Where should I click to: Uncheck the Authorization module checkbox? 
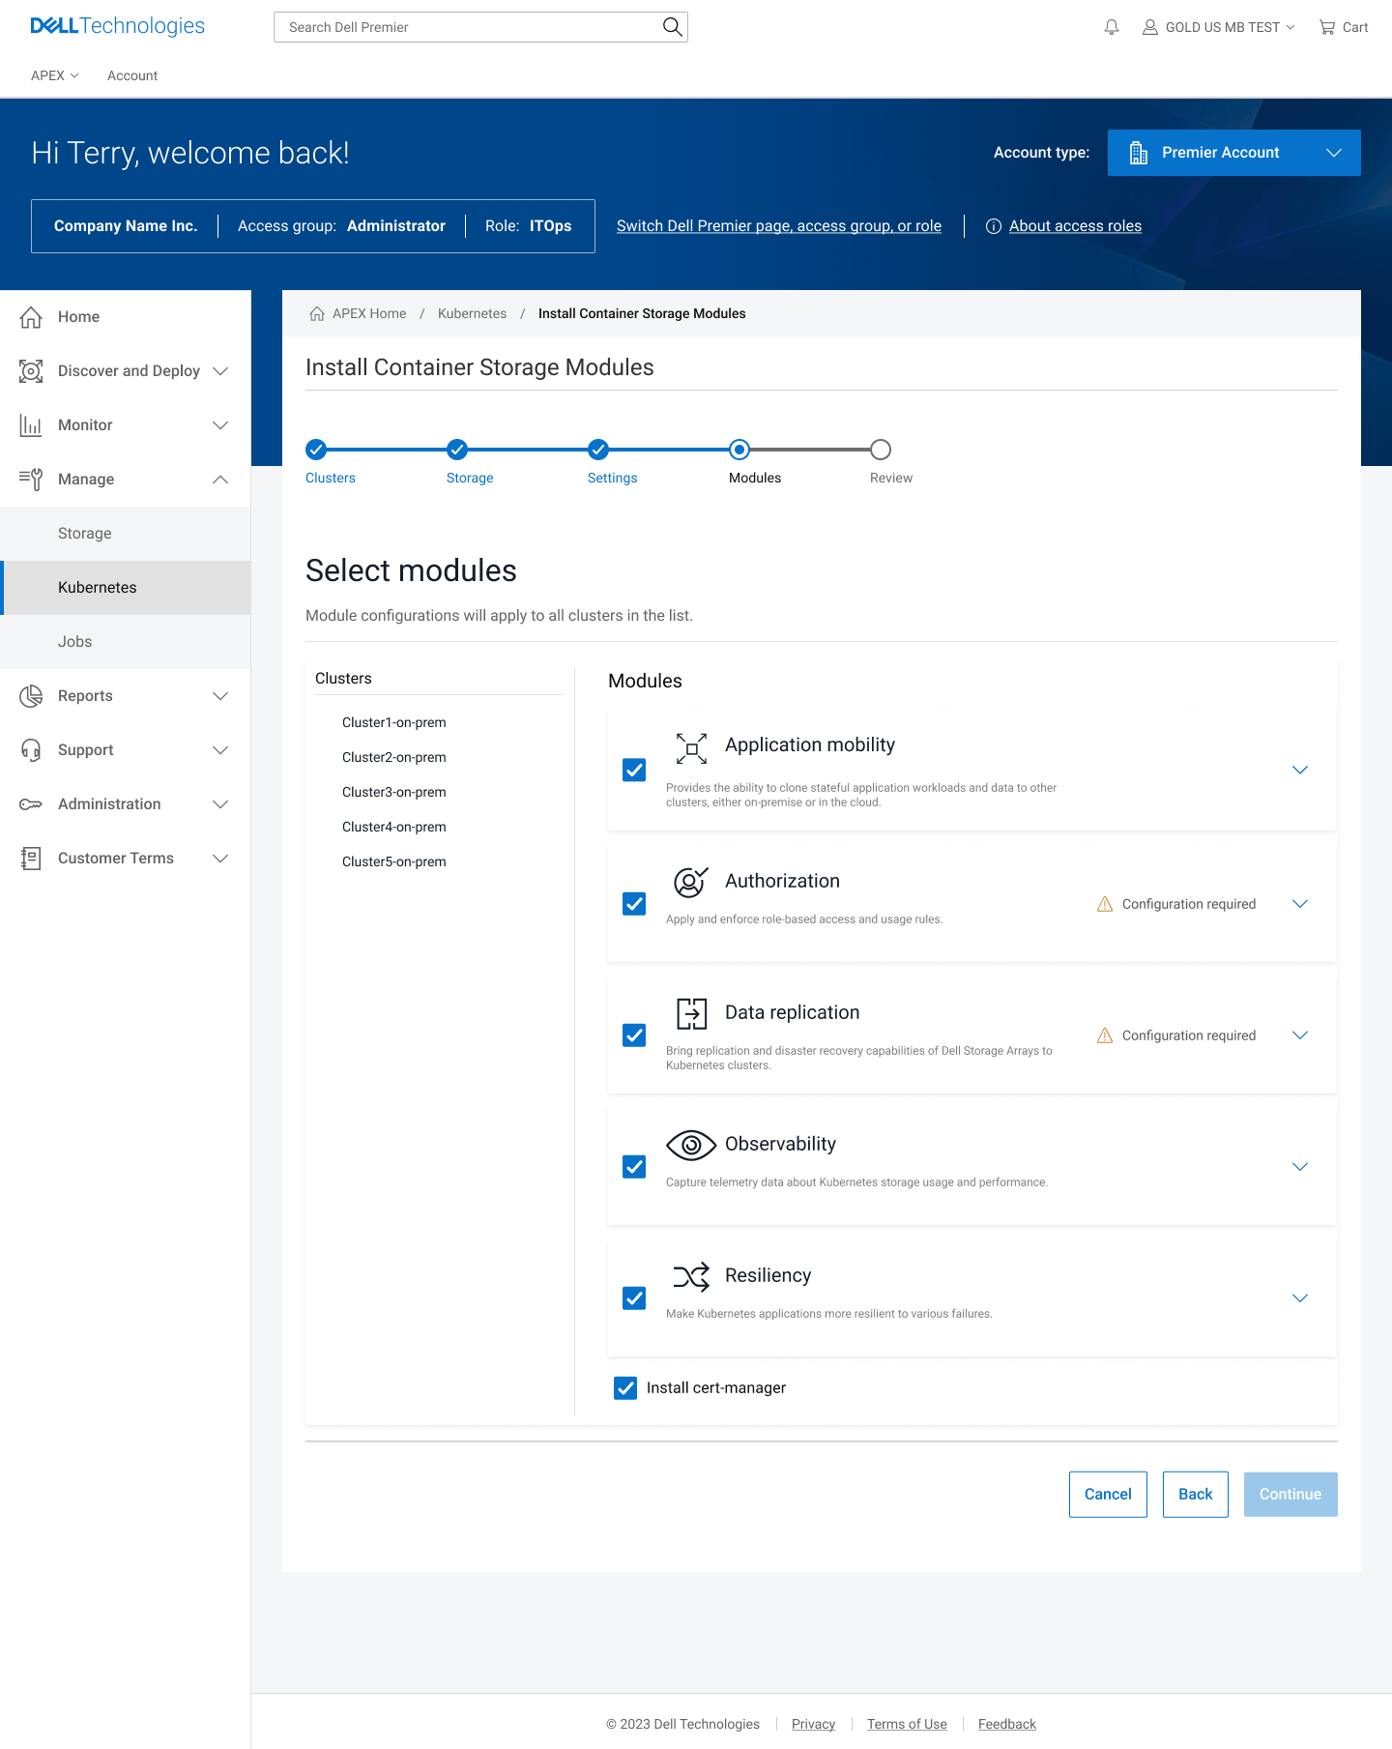(x=634, y=904)
